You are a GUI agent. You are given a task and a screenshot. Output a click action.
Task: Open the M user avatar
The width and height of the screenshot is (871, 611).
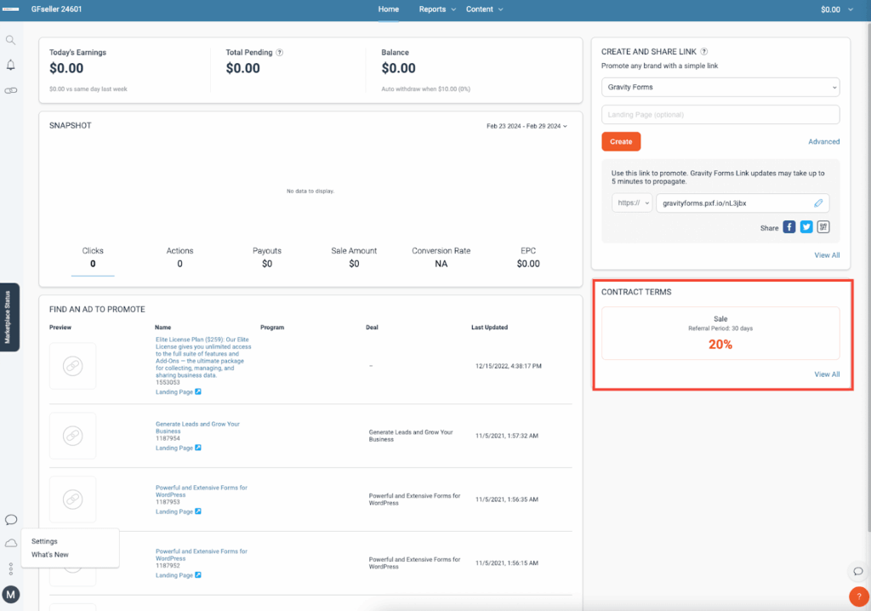[x=10, y=594]
